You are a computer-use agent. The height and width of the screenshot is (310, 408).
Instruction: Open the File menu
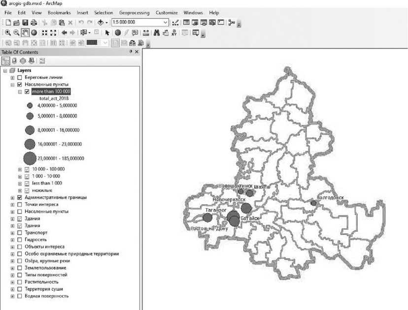coord(8,13)
